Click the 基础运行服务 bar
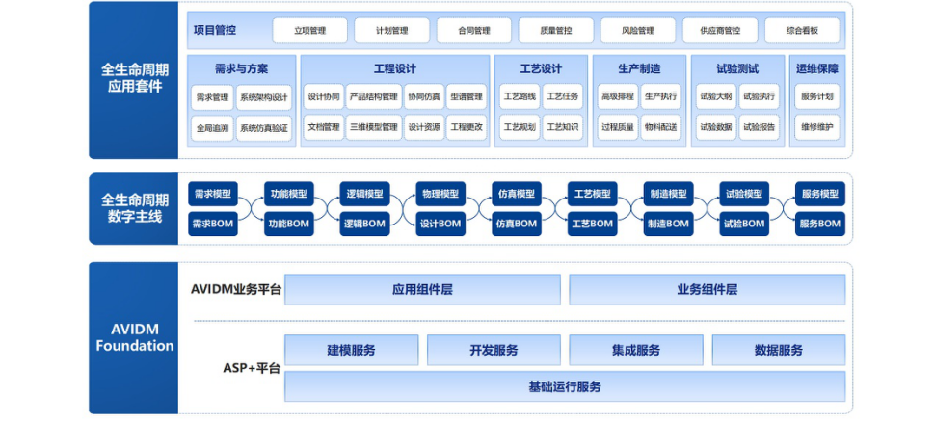Image resolution: width=934 pixels, height=424 pixels. pyautogui.click(x=564, y=386)
